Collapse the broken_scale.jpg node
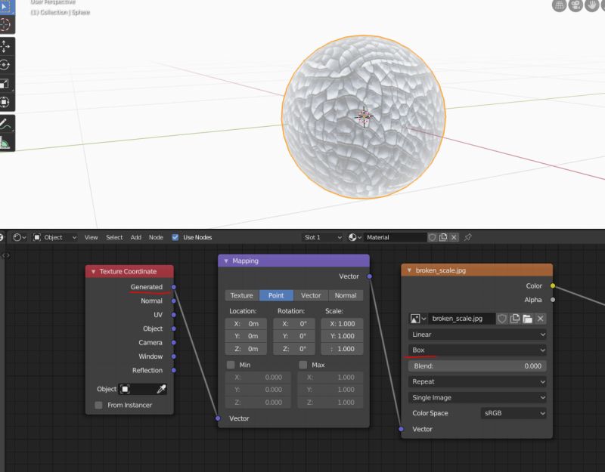The width and height of the screenshot is (605, 472). (x=409, y=270)
